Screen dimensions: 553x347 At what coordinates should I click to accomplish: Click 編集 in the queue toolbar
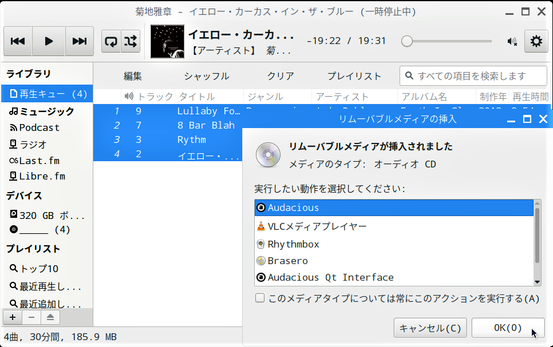(133, 76)
